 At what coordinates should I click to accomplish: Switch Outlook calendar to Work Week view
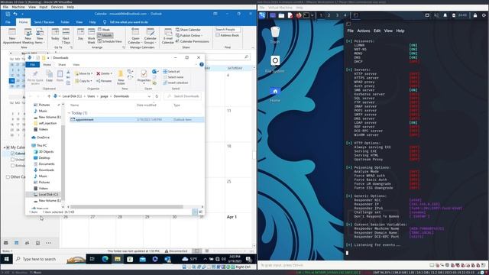pos(91,36)
